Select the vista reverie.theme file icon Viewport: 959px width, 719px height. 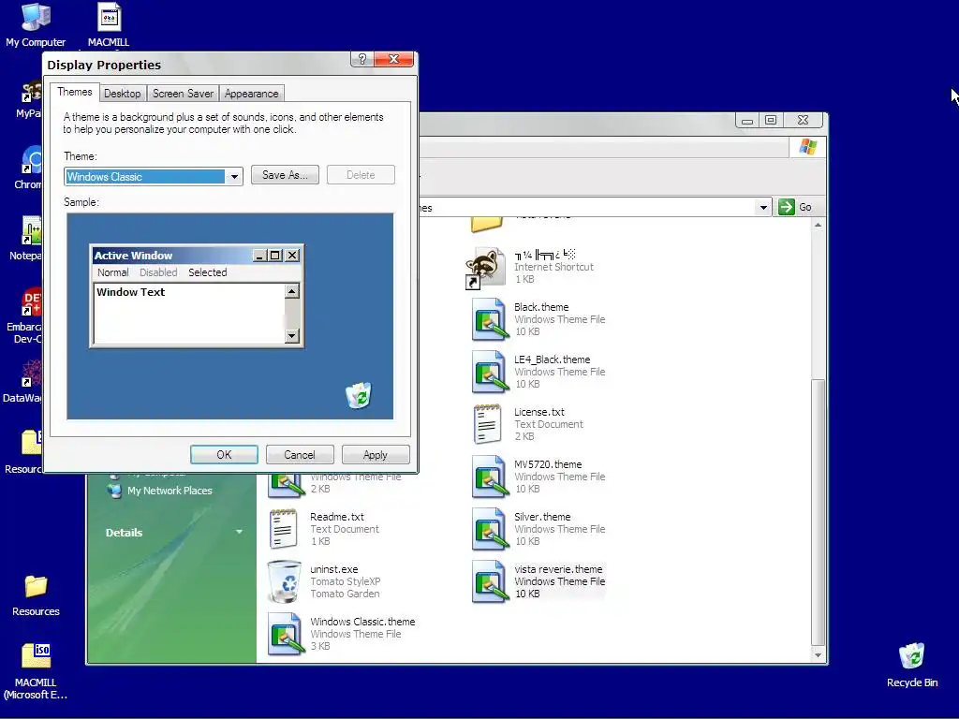(490, 581)
